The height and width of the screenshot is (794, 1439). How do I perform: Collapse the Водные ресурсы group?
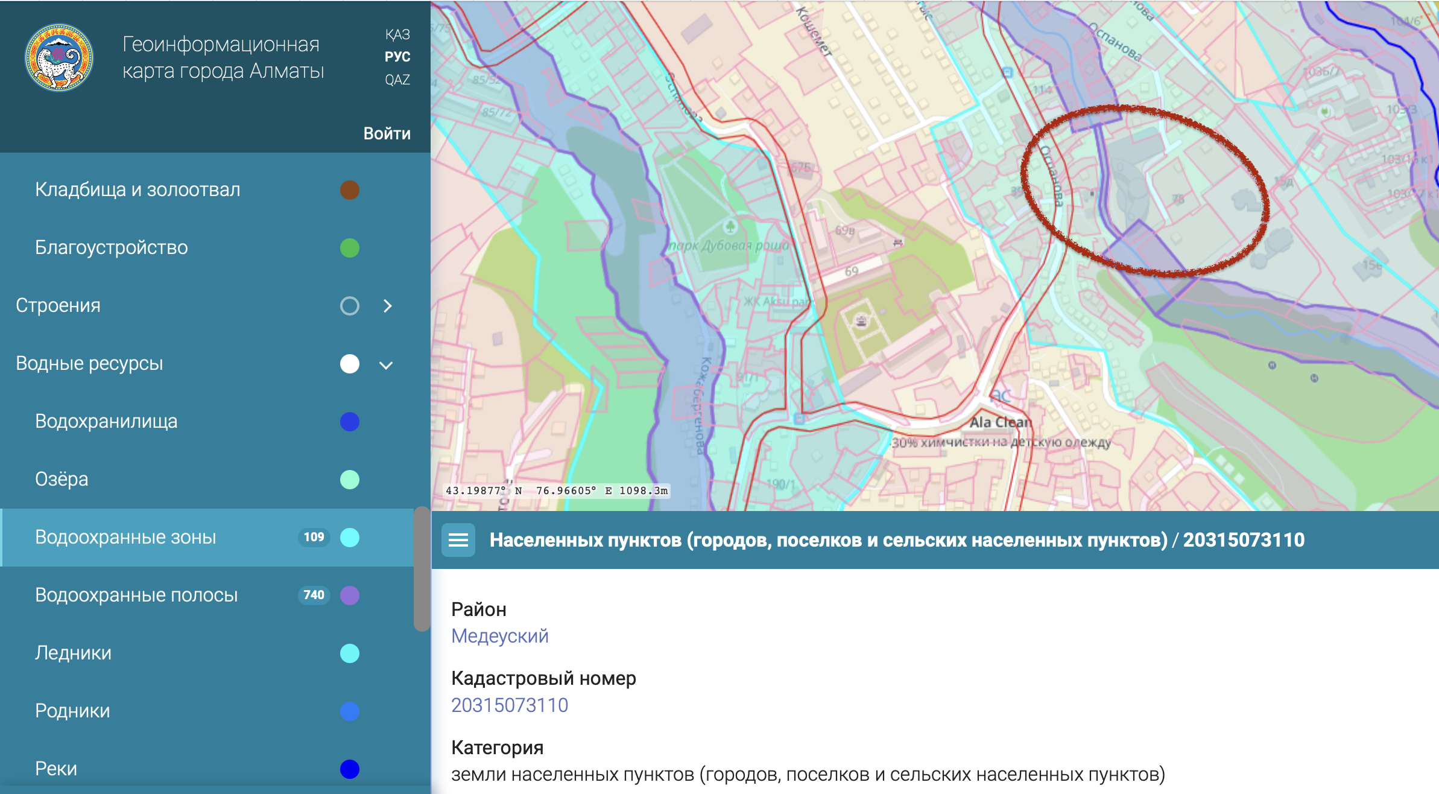pos(386,365)
